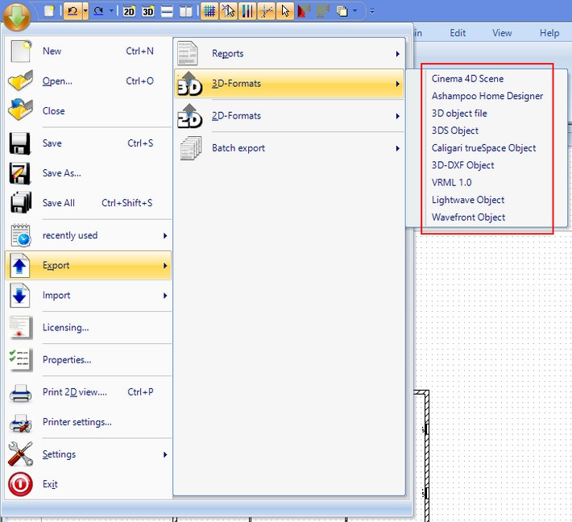Click the recently used notepad clock icon
572x522 pixels.
21,235
